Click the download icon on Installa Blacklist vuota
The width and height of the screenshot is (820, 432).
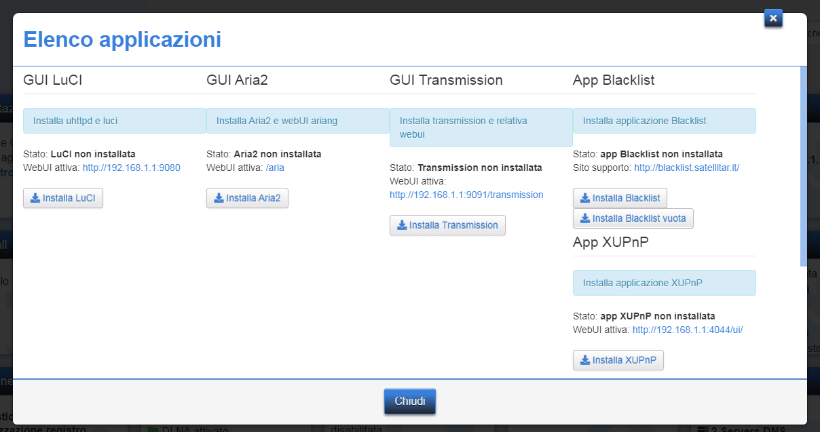click(584, 218)
